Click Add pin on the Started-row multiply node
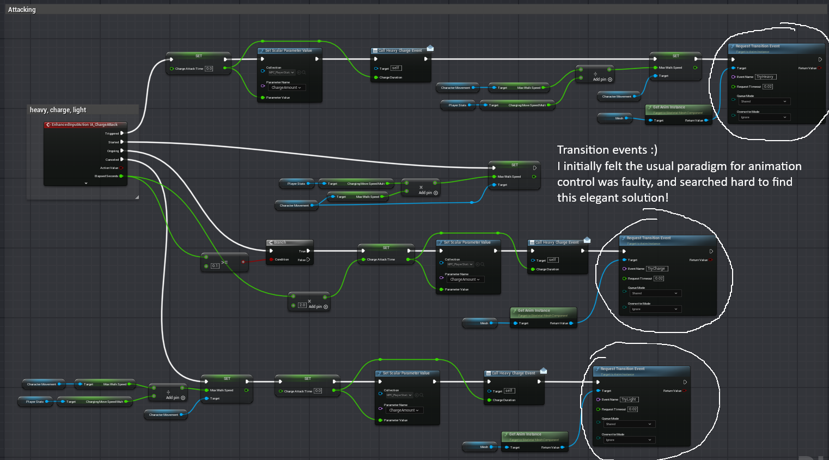The image size is (829, 460). point(428,193)
